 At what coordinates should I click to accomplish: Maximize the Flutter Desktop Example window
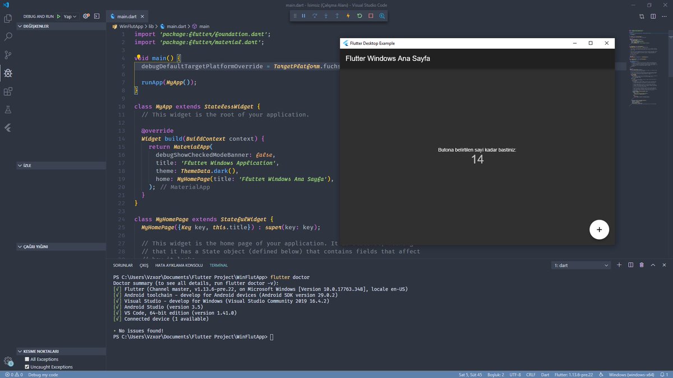point(591,43)
